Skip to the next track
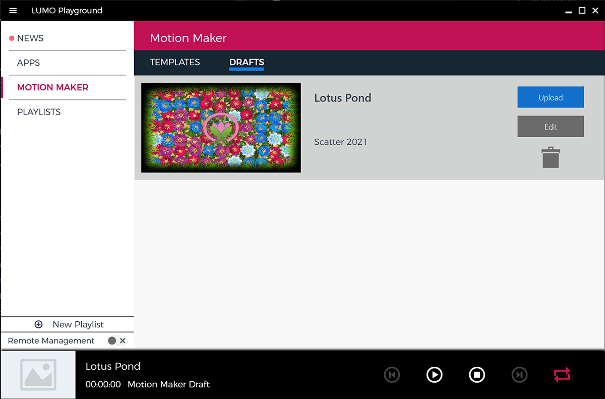Screen dimensions: 605x399 tap(519, 375)
